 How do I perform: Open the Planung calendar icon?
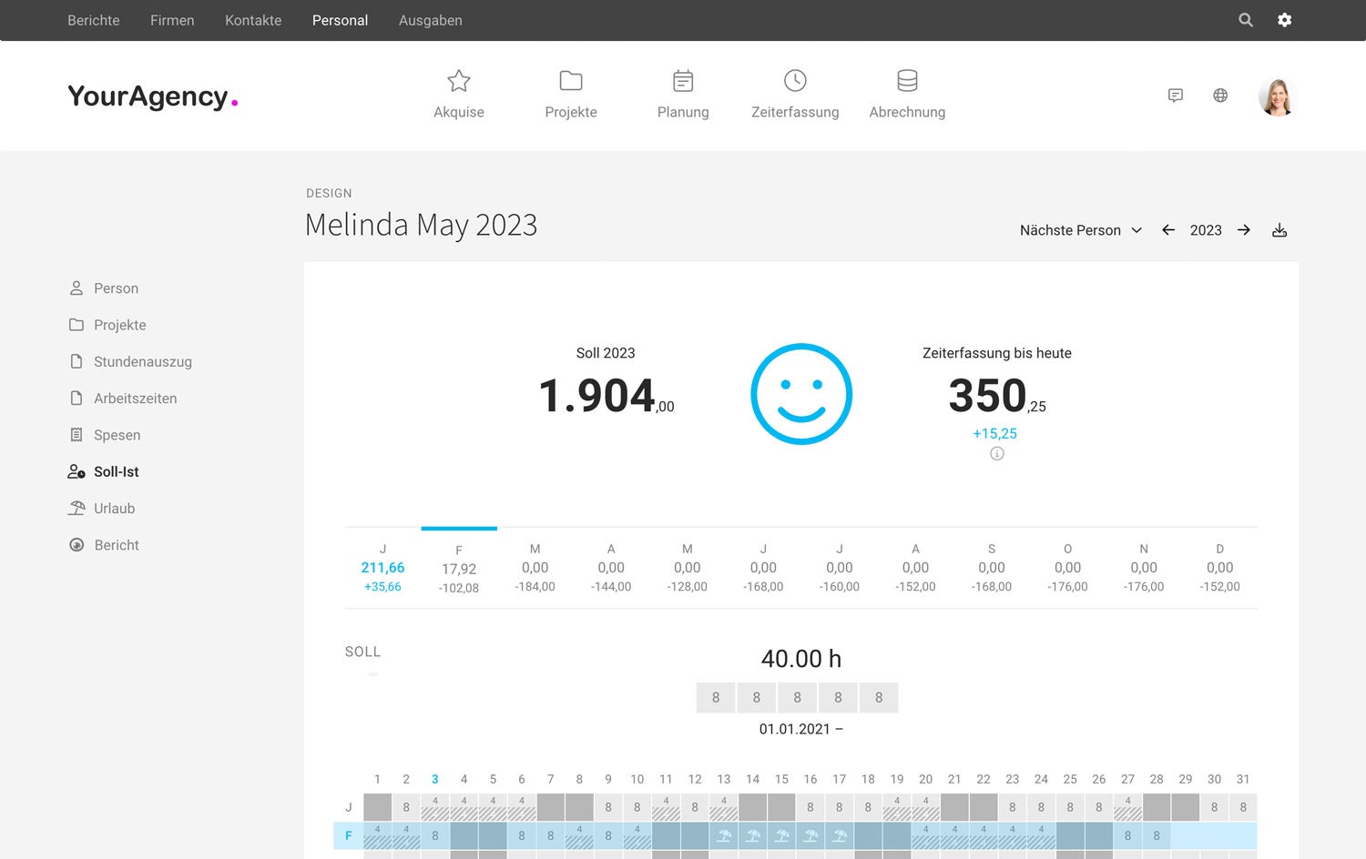[x=683, y=81]
